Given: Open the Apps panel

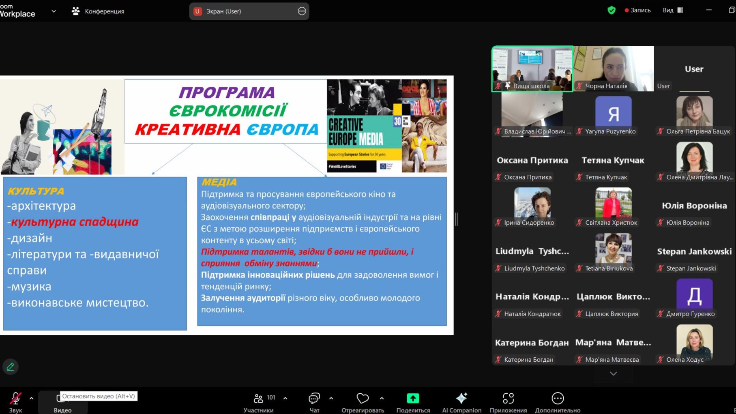Looking at the screenshot, I should click(x=508, y=399).
